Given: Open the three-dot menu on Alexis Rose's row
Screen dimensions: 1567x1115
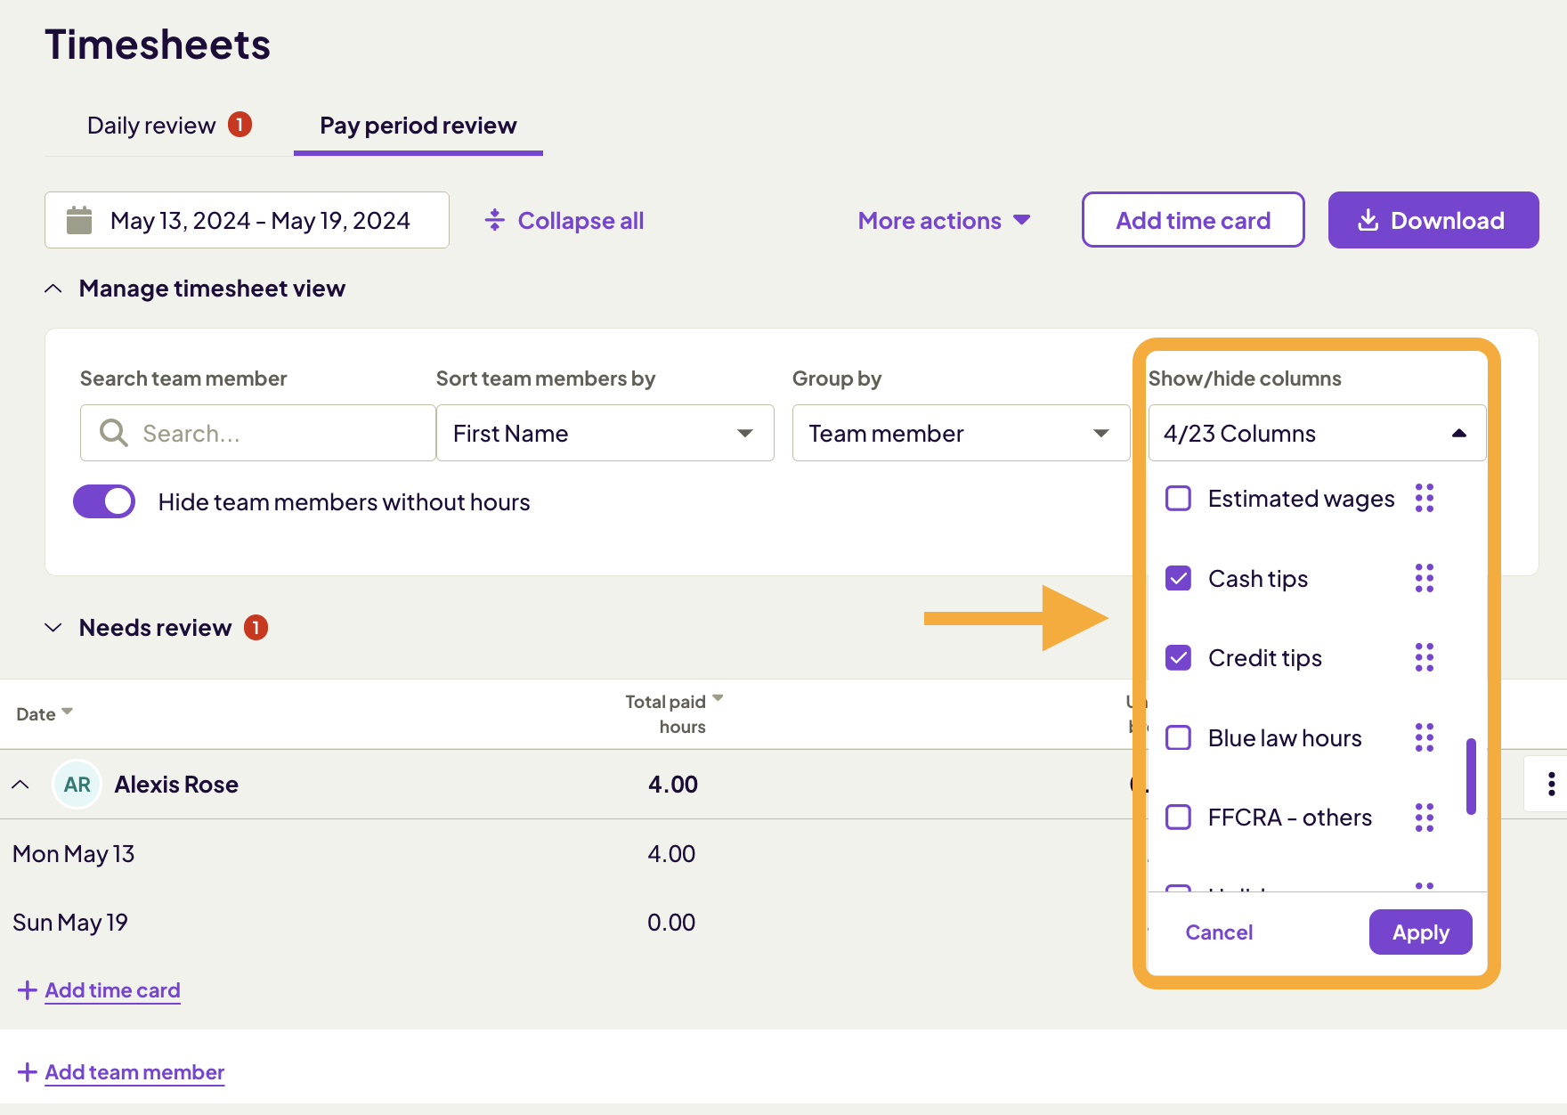Looking at the screenshot, I should (x=1552, y=784).
